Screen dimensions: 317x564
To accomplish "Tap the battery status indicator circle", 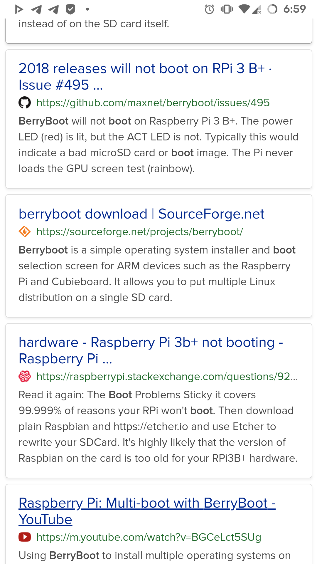I will click(272, 9).
